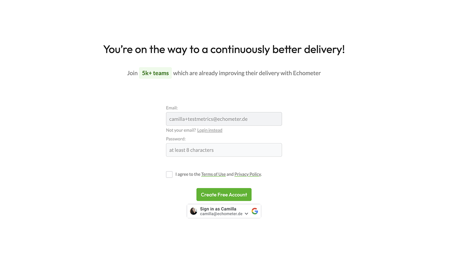Click the Google "G" logo icon
452x275 pixels.
255,211
